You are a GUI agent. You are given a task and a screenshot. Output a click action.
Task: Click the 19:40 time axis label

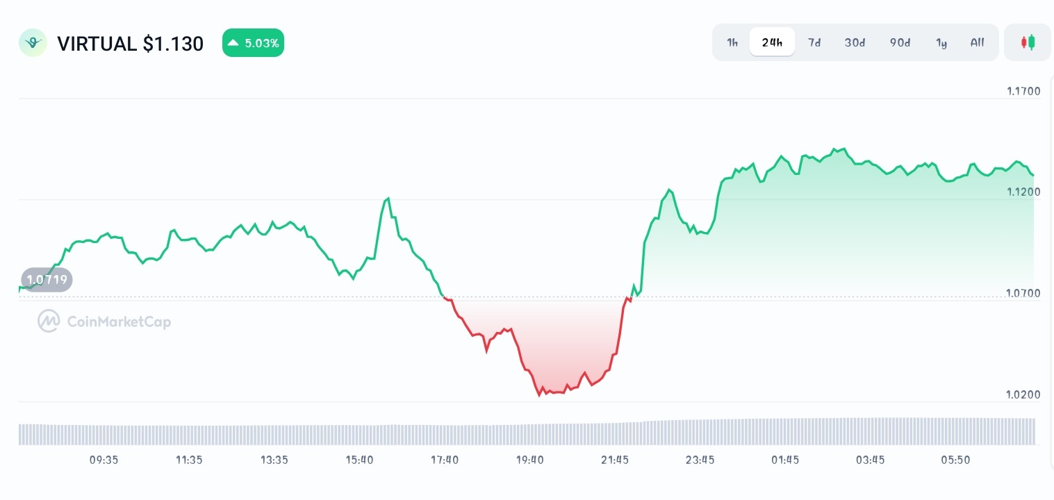point(529,460)
